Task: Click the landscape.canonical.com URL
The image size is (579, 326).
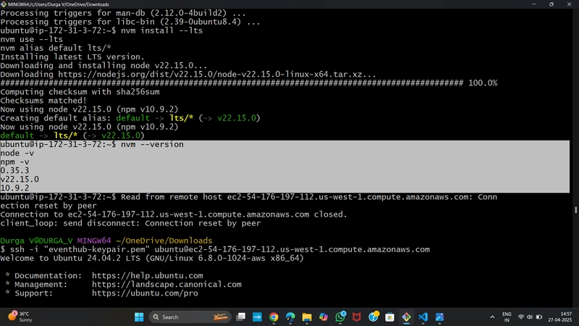Action: pyautogui.click(x=166, y=285)
